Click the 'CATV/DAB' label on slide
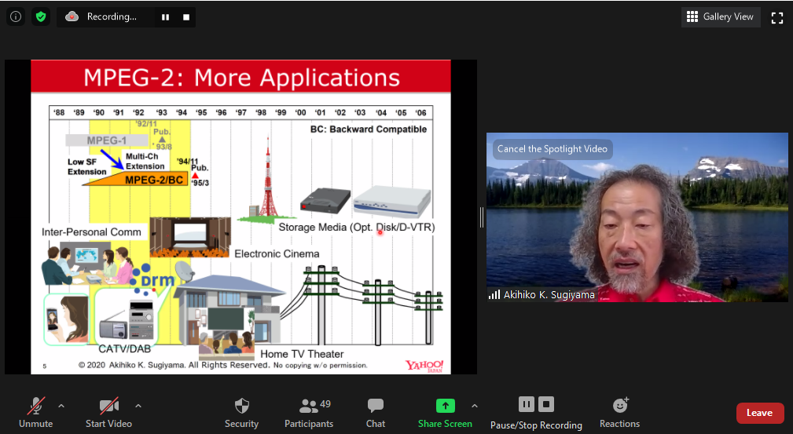This screenshot has width=793, height=434. [124, 348]
